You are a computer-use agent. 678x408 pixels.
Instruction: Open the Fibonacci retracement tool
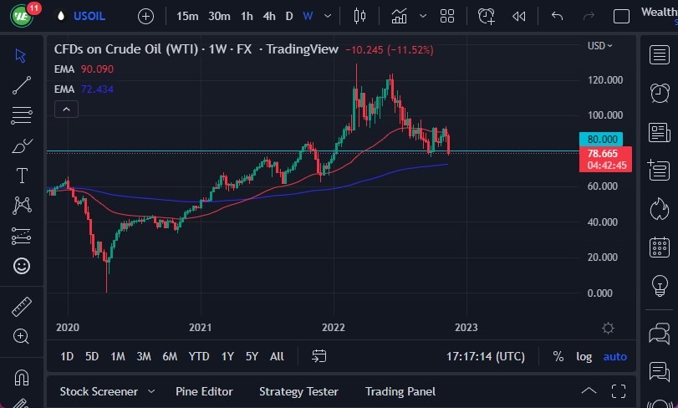click(22, 115)
